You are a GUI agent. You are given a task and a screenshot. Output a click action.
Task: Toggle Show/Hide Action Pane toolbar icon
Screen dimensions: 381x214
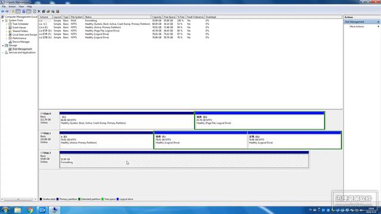[29, 11]
